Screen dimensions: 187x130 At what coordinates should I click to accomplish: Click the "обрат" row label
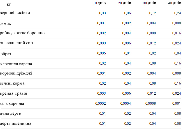coord(6,54)
